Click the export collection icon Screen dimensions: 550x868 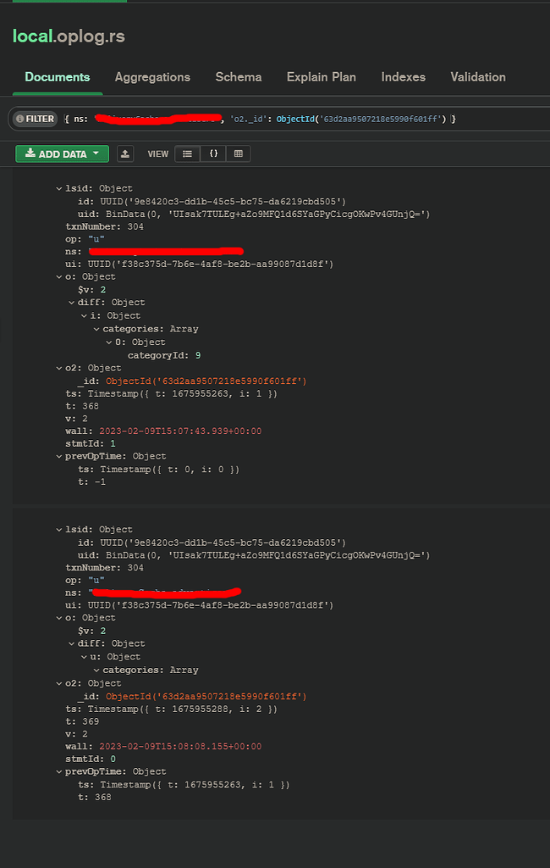125,153
